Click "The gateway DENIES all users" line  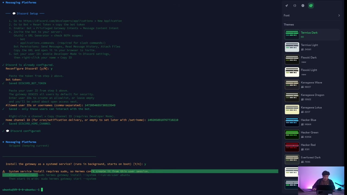[x=52, y=94]
